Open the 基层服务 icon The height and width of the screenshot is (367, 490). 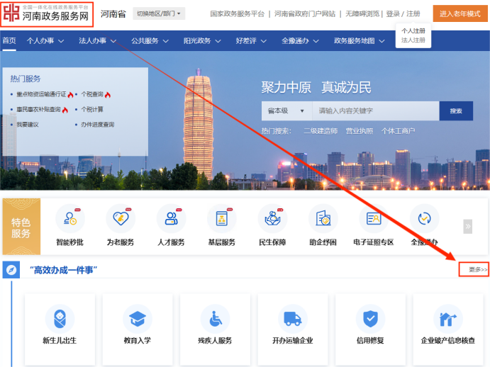[221, 219]
